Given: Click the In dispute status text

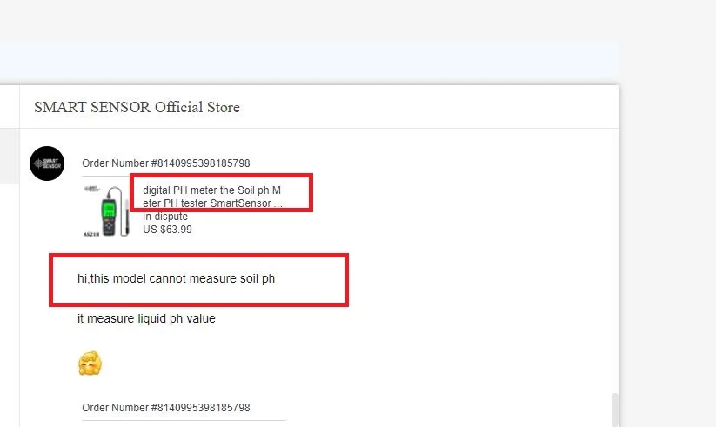Looking at the screenshot, I should pos(165,217).
